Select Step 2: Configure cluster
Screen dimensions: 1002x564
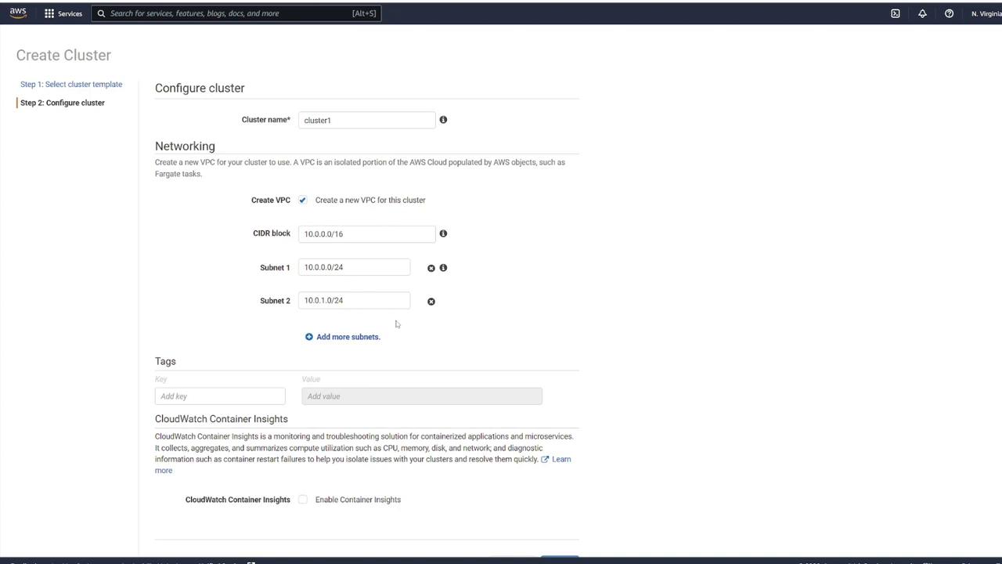(63, 103)
